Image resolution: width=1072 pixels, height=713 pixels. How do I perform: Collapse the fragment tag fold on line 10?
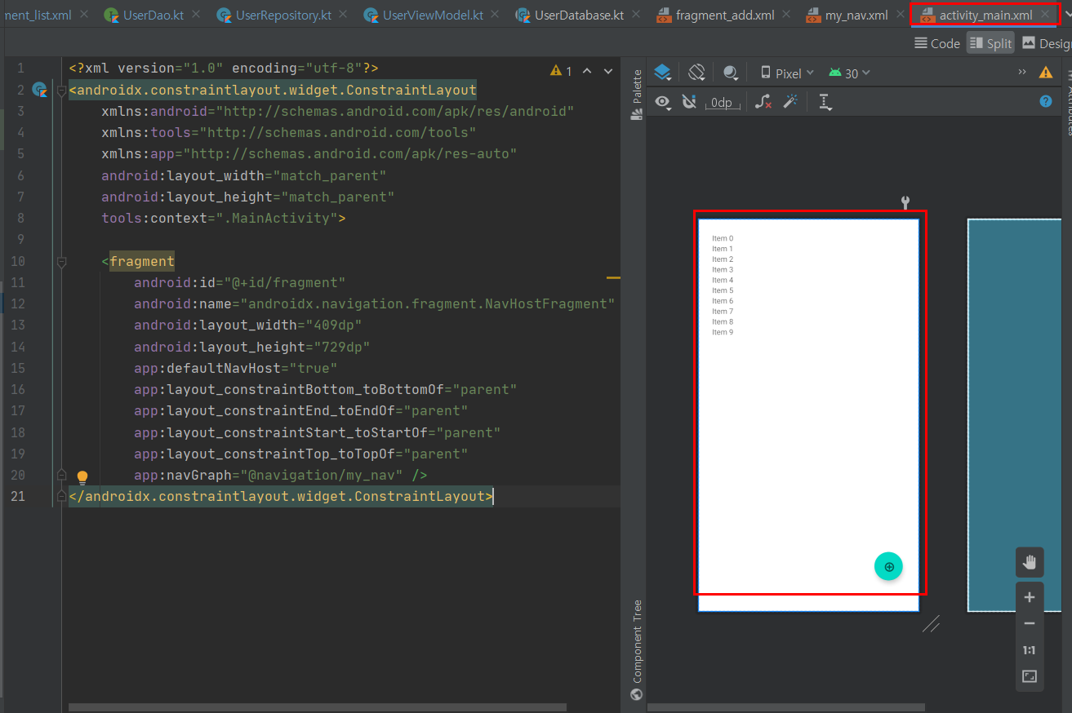pyautogui.click(x=61, y=261)
